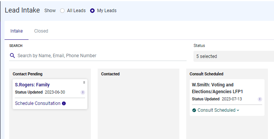Viewport: 274px width, 139px height.
Task: Open the S.Rogers: Family lead
Action: (x=32, y=85)
